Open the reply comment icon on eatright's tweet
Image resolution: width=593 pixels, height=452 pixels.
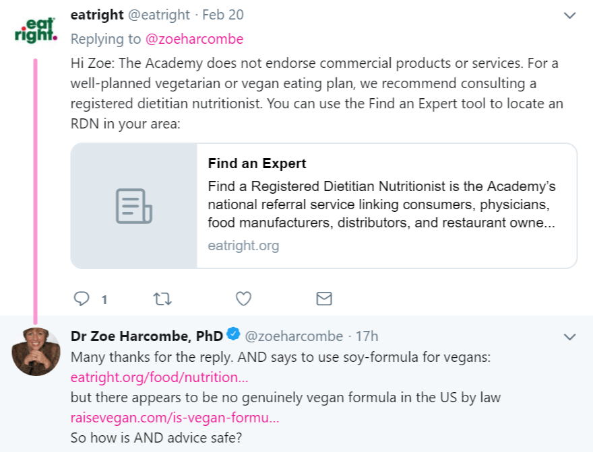coord(82,298)
